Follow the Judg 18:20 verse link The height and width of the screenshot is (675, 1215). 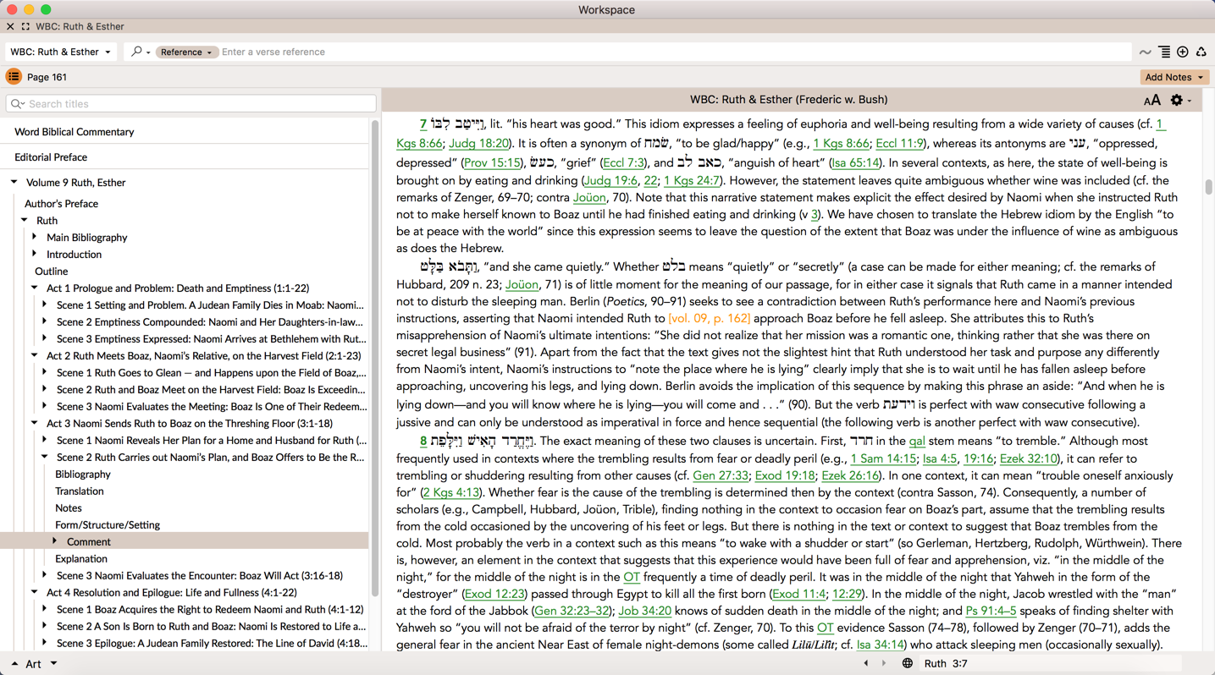pyautogui.click(x=479, y=144)
